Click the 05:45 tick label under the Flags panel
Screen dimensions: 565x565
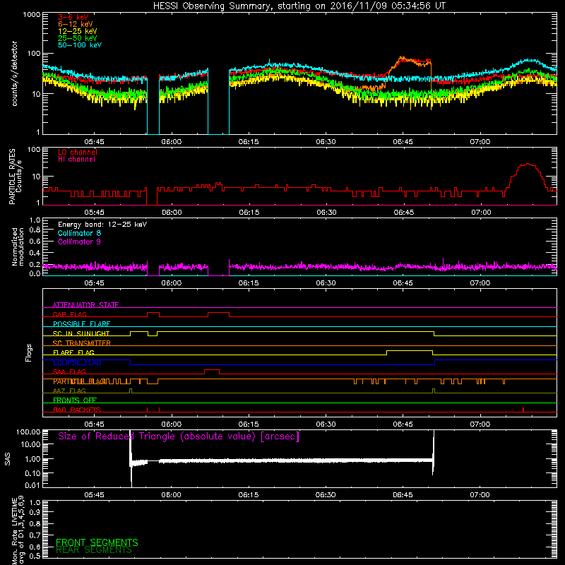95,424
